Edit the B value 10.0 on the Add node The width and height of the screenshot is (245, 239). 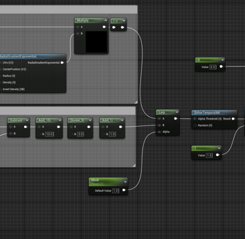[x=49, y=134]
